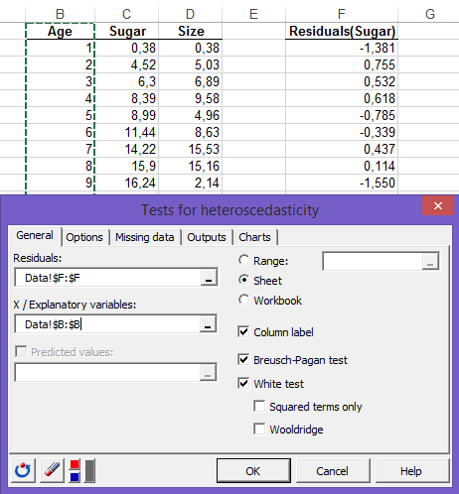
Task: Select Size cell containing 15,53
Action: (190, 149)
